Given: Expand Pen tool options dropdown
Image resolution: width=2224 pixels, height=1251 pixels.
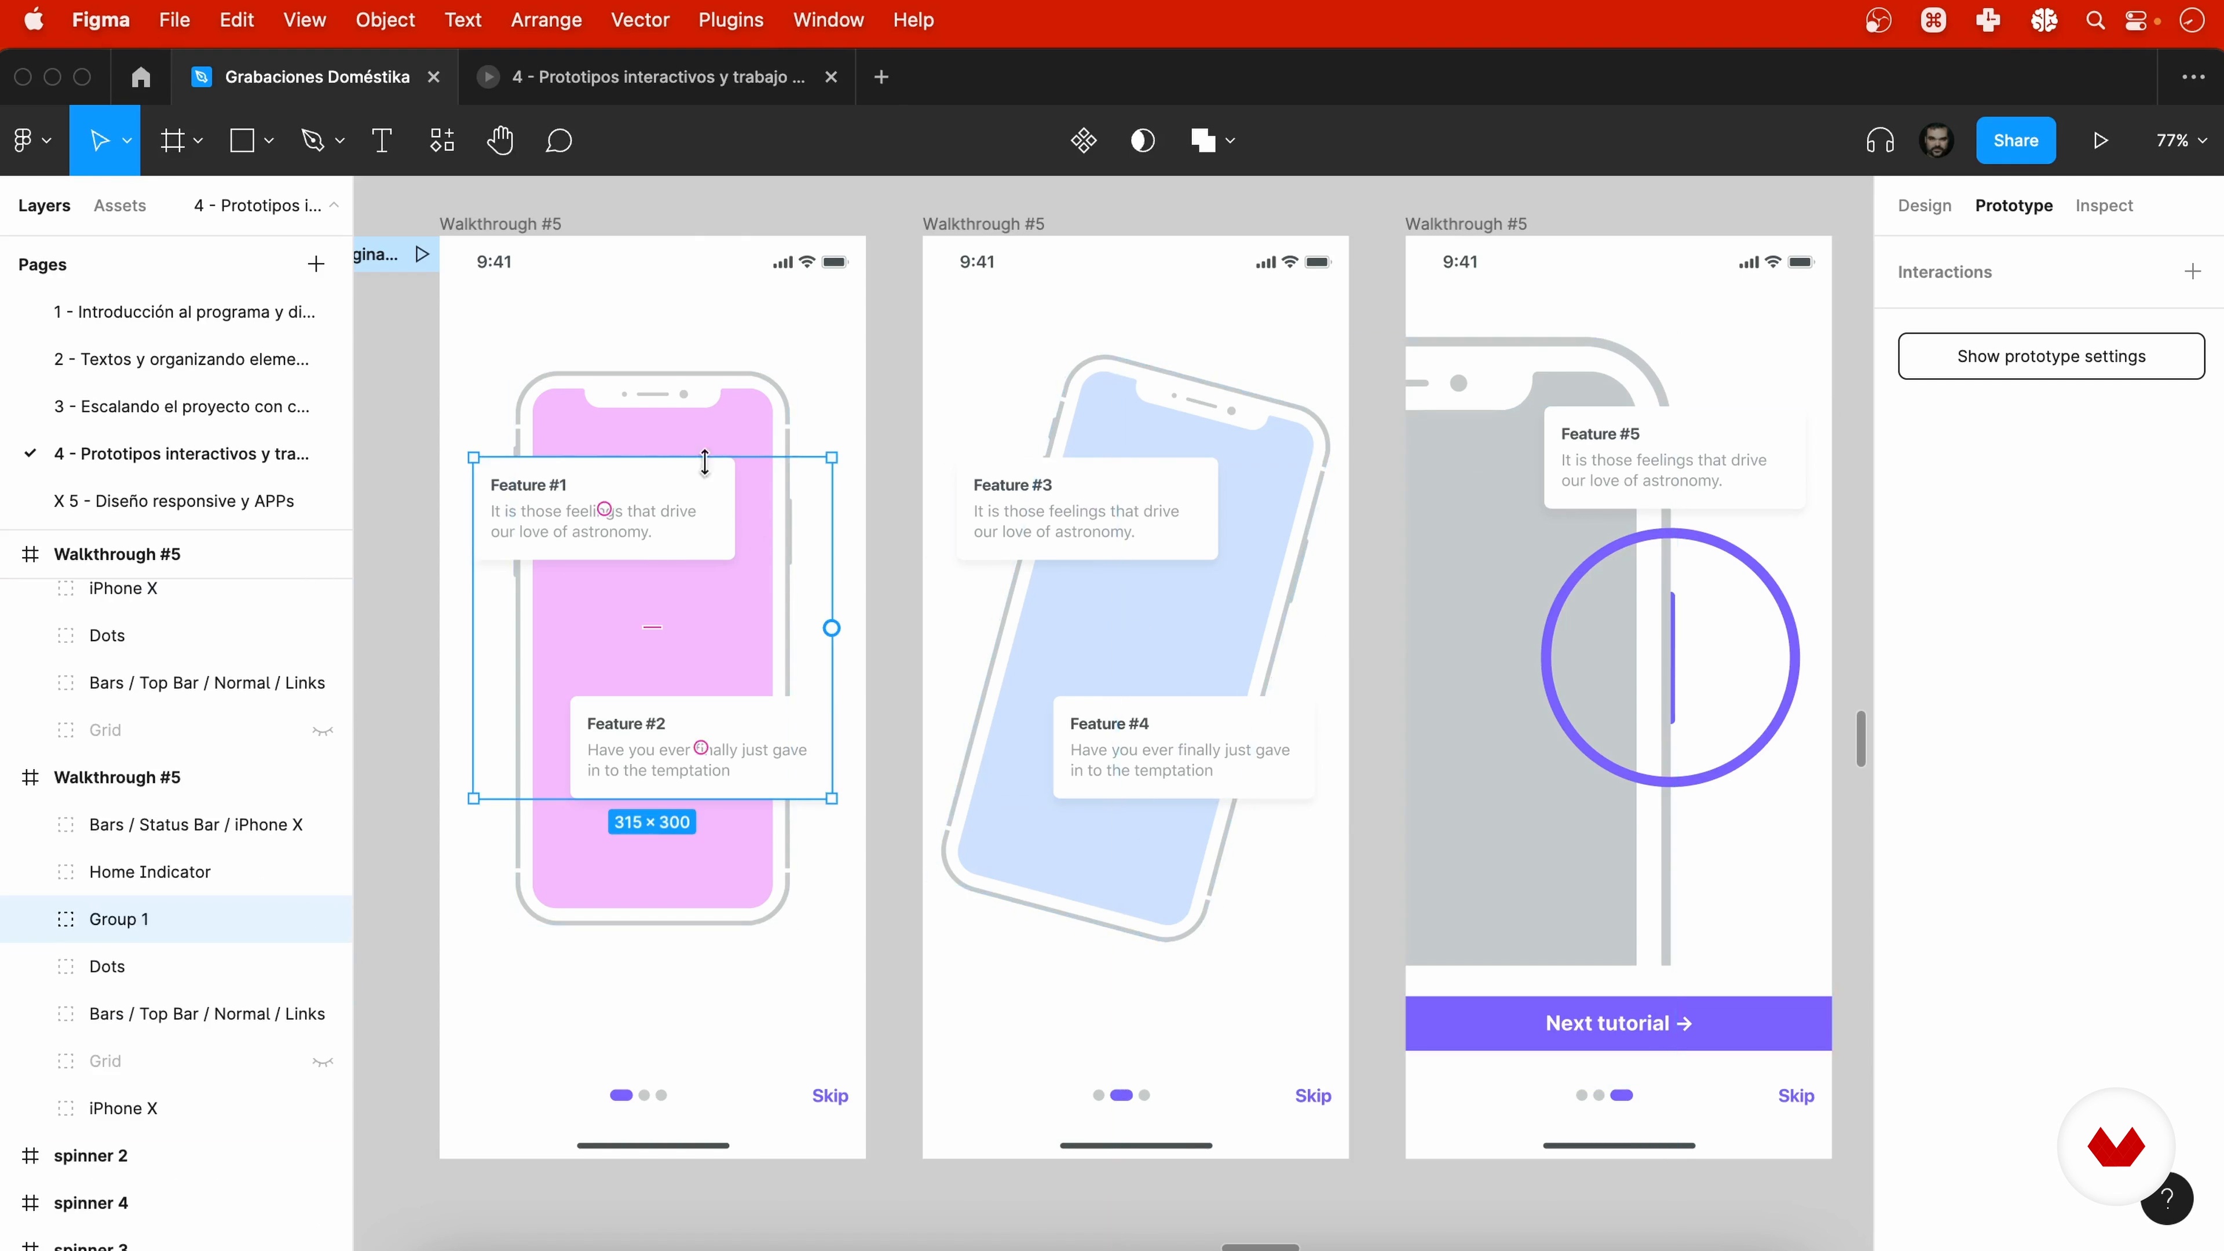Looking at the screenshot, I should (339, 141).
